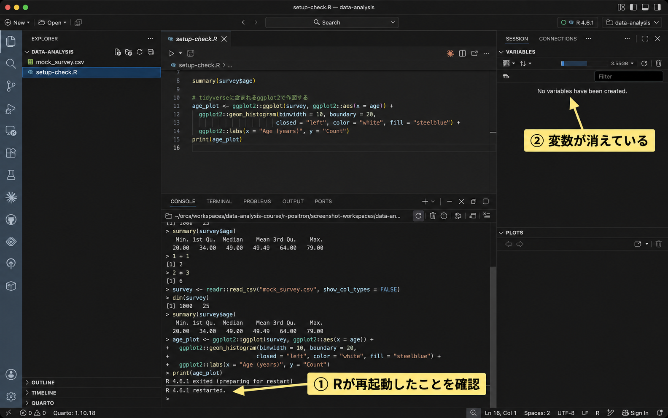Run the setup-check.R script with the play button

click(171, 53)
